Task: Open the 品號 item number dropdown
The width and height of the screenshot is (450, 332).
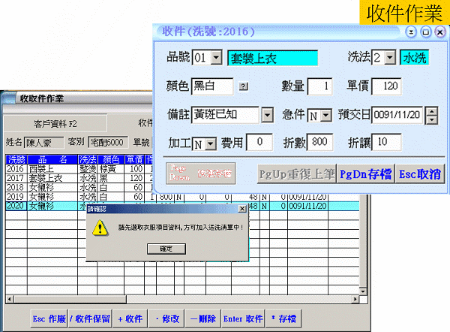Action: click(216, 58)
